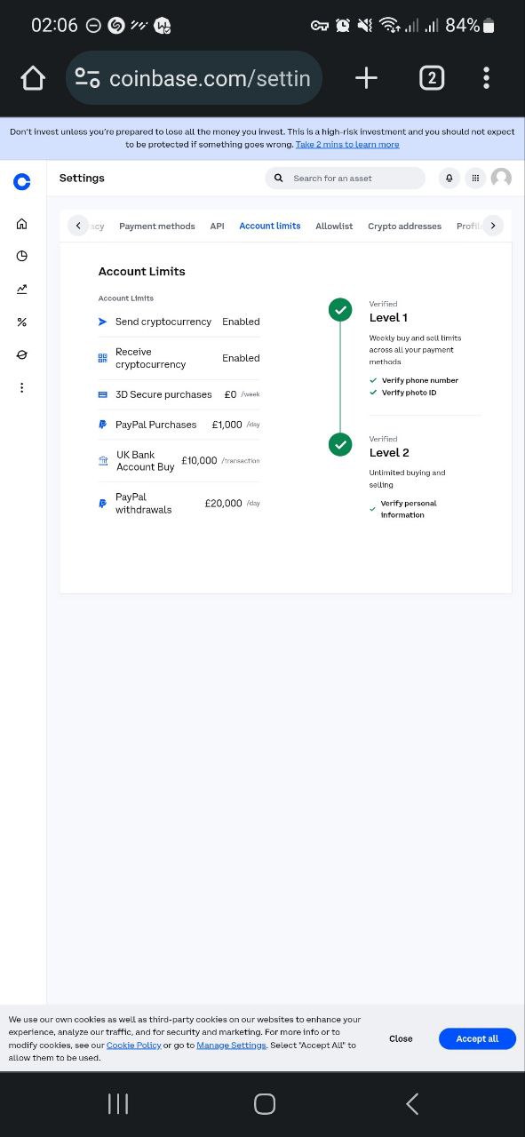Screen dimensions: 525x1137
Task: Switch to the Payment methods tab
Action: click(157, 227)
